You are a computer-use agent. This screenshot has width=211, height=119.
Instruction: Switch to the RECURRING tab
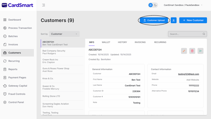160,42
